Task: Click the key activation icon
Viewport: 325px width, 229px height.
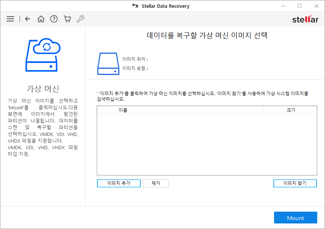Action: [81, 19]
